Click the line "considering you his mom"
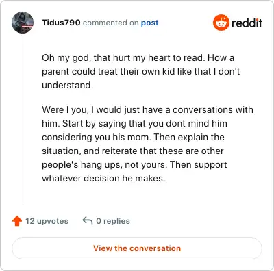The height and width of the screenshot is (271, 274). [x=133, y=138]
